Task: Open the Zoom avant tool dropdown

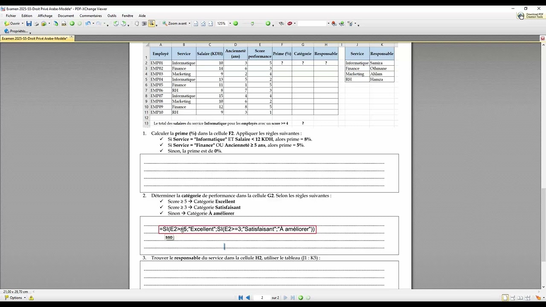Action: click(x=189, y=23)
